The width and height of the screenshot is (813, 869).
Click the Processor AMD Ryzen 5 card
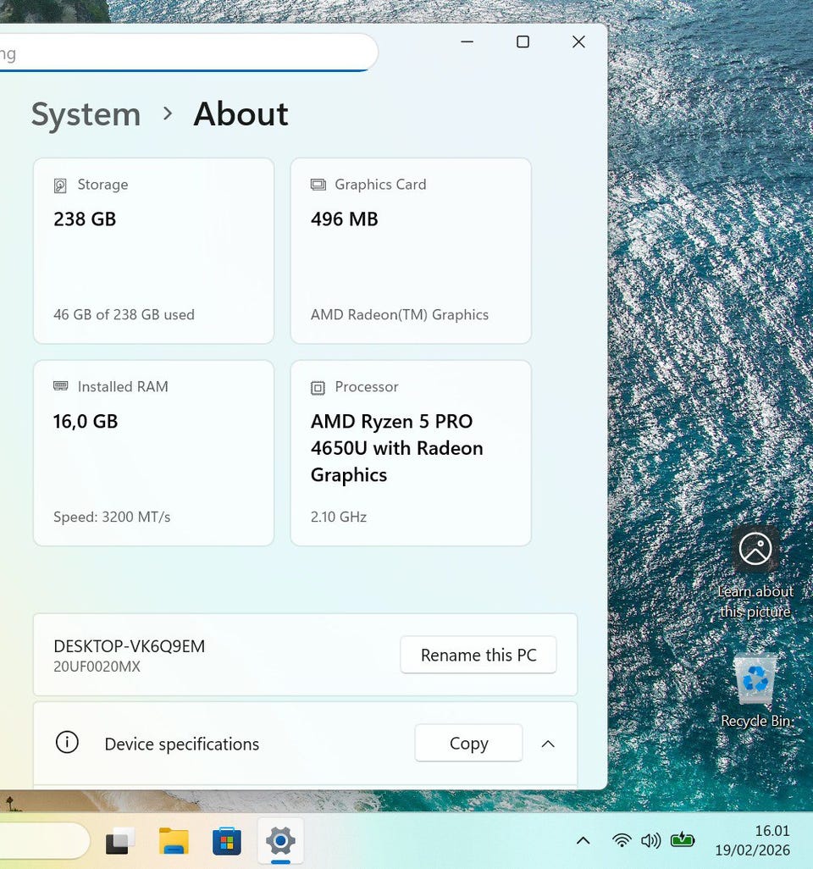click(x=411, y=453)
